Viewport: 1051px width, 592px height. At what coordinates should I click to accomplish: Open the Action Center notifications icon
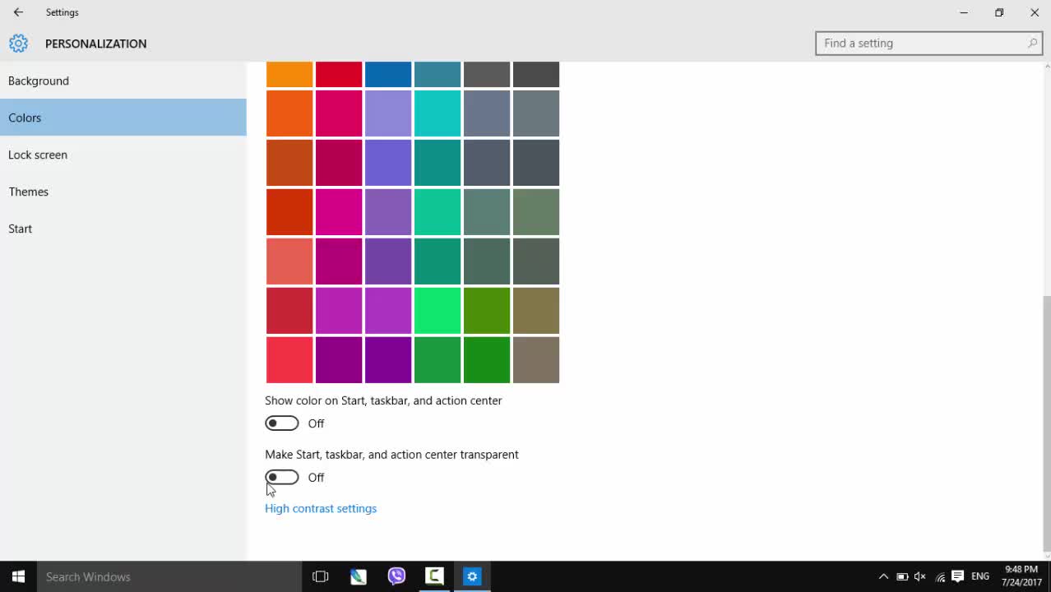point(958,576)
